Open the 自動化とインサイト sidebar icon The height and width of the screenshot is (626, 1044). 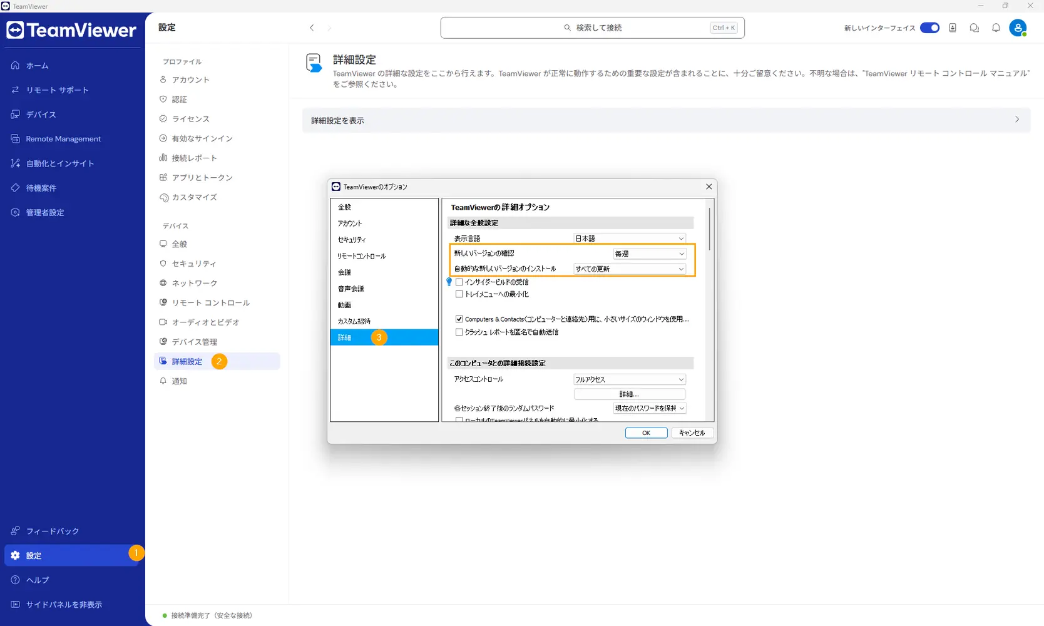pos(15,163)
